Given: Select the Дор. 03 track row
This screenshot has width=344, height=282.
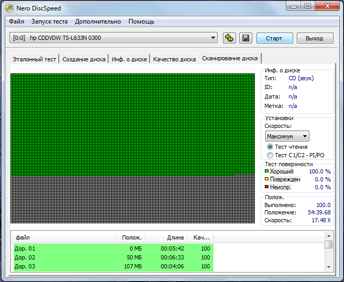Looking at the screenshot, I should pos(113,266).
